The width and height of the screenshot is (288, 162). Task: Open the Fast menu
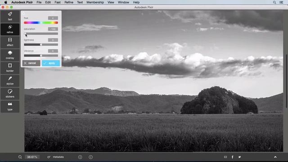click(x=58, y=2)
